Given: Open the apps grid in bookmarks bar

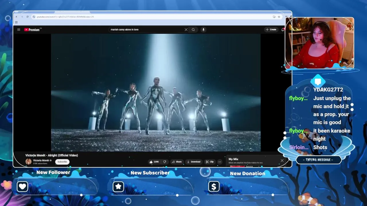Looking at the screenshot, I should click(16, 22).
